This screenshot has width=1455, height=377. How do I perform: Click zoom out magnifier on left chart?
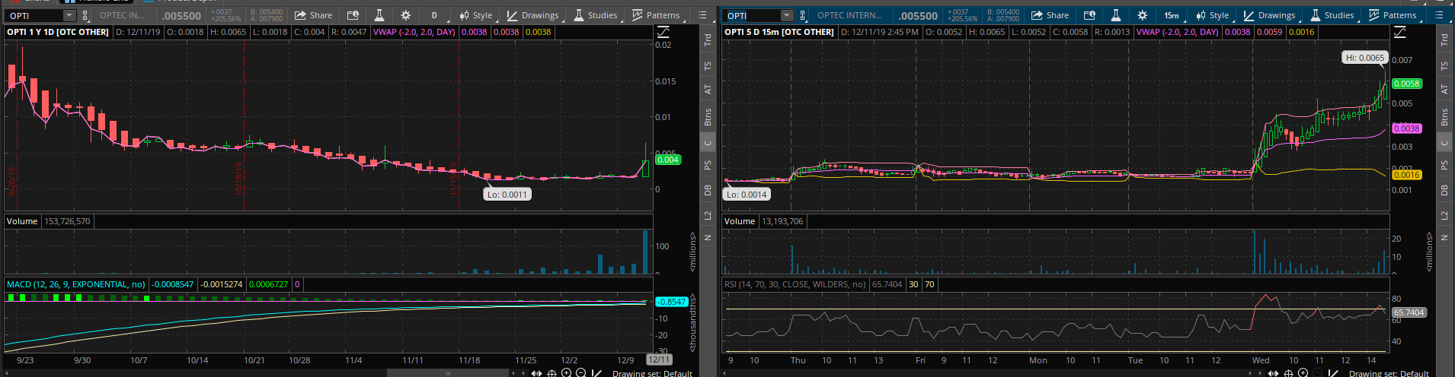[580, 372]
